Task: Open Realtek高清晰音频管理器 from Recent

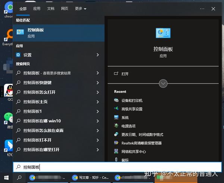Action: tap(141, 143)
